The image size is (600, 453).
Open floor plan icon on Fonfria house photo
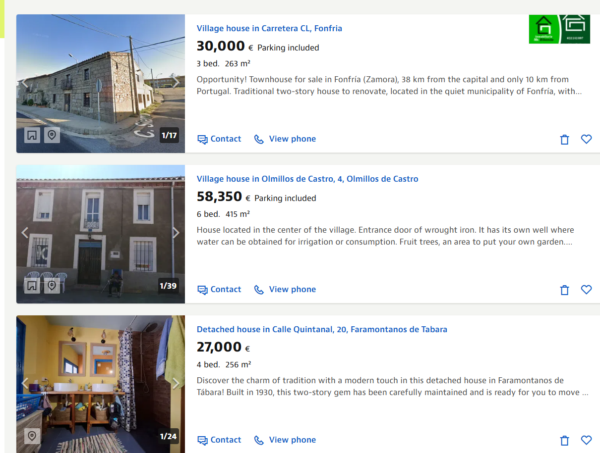click(32, 135)
